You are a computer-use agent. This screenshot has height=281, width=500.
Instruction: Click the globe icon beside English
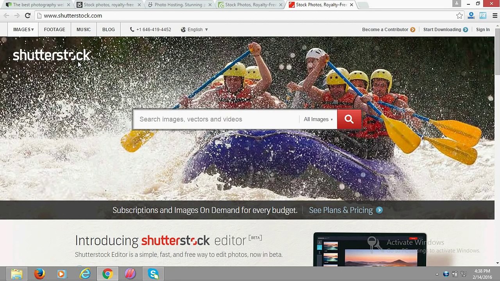(x=183, y=30)
